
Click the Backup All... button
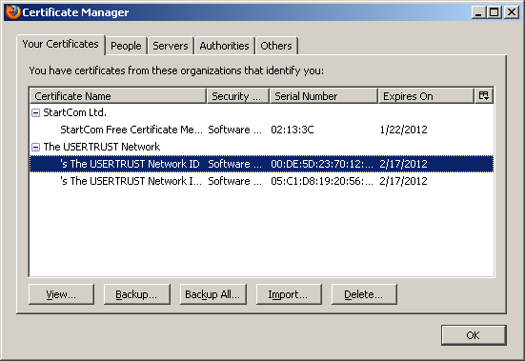(x=212, y=294)
